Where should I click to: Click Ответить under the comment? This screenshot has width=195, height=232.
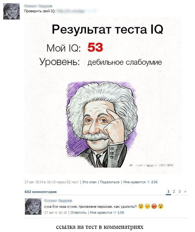click(x=78, y=213)
